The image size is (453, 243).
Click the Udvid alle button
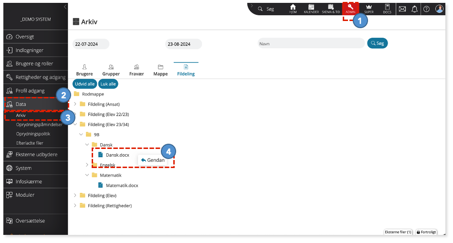coord(84,84)
